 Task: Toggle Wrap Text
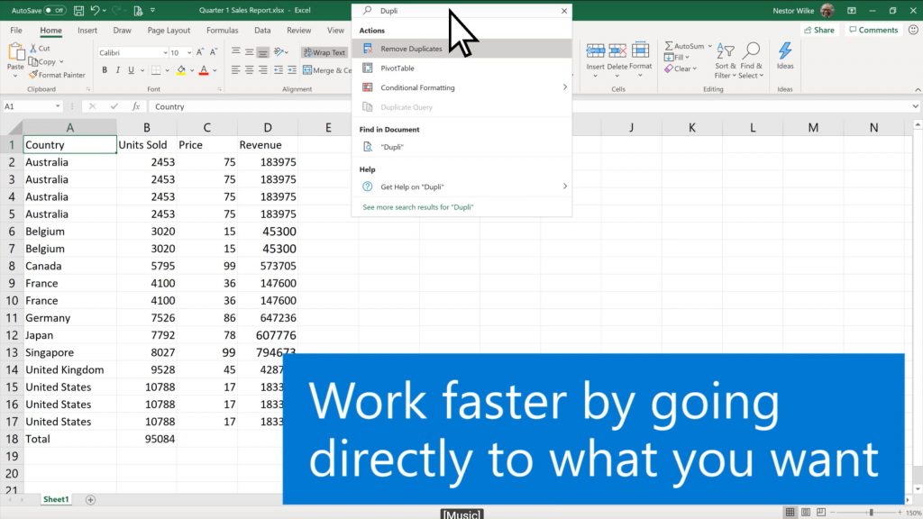(324, 52)
